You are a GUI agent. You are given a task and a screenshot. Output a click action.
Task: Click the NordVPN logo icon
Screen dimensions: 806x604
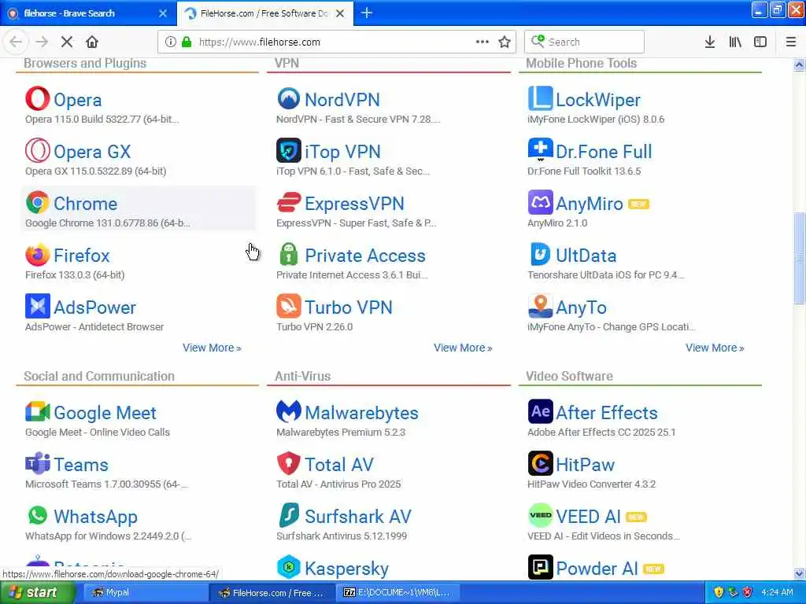click(x=288, y=98)
